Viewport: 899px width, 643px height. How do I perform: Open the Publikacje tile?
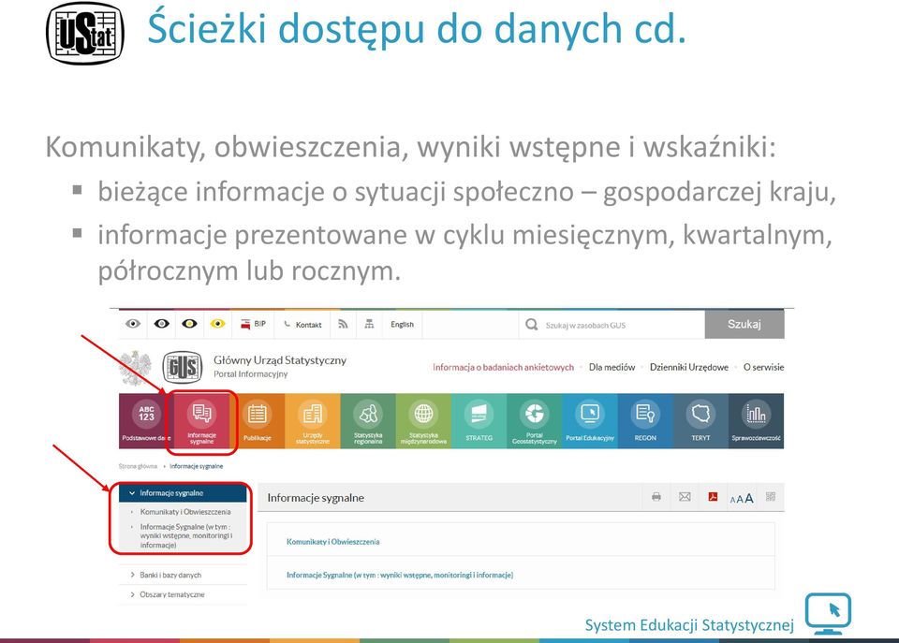(x=257, y=421)
